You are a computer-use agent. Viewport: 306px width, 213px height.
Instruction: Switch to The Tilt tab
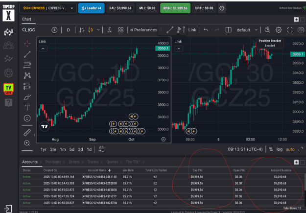[133, 162]
